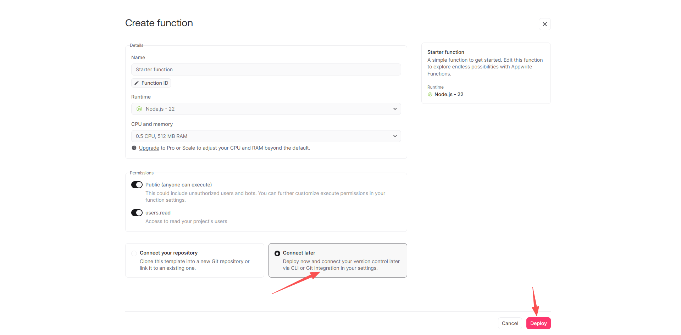Click the Node.js icon in Starter function card

[430, 95]
